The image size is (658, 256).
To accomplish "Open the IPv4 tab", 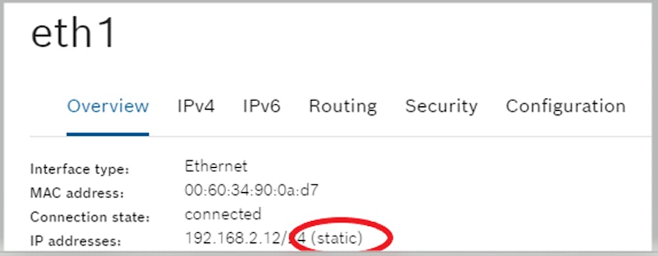I will [196, 106].
